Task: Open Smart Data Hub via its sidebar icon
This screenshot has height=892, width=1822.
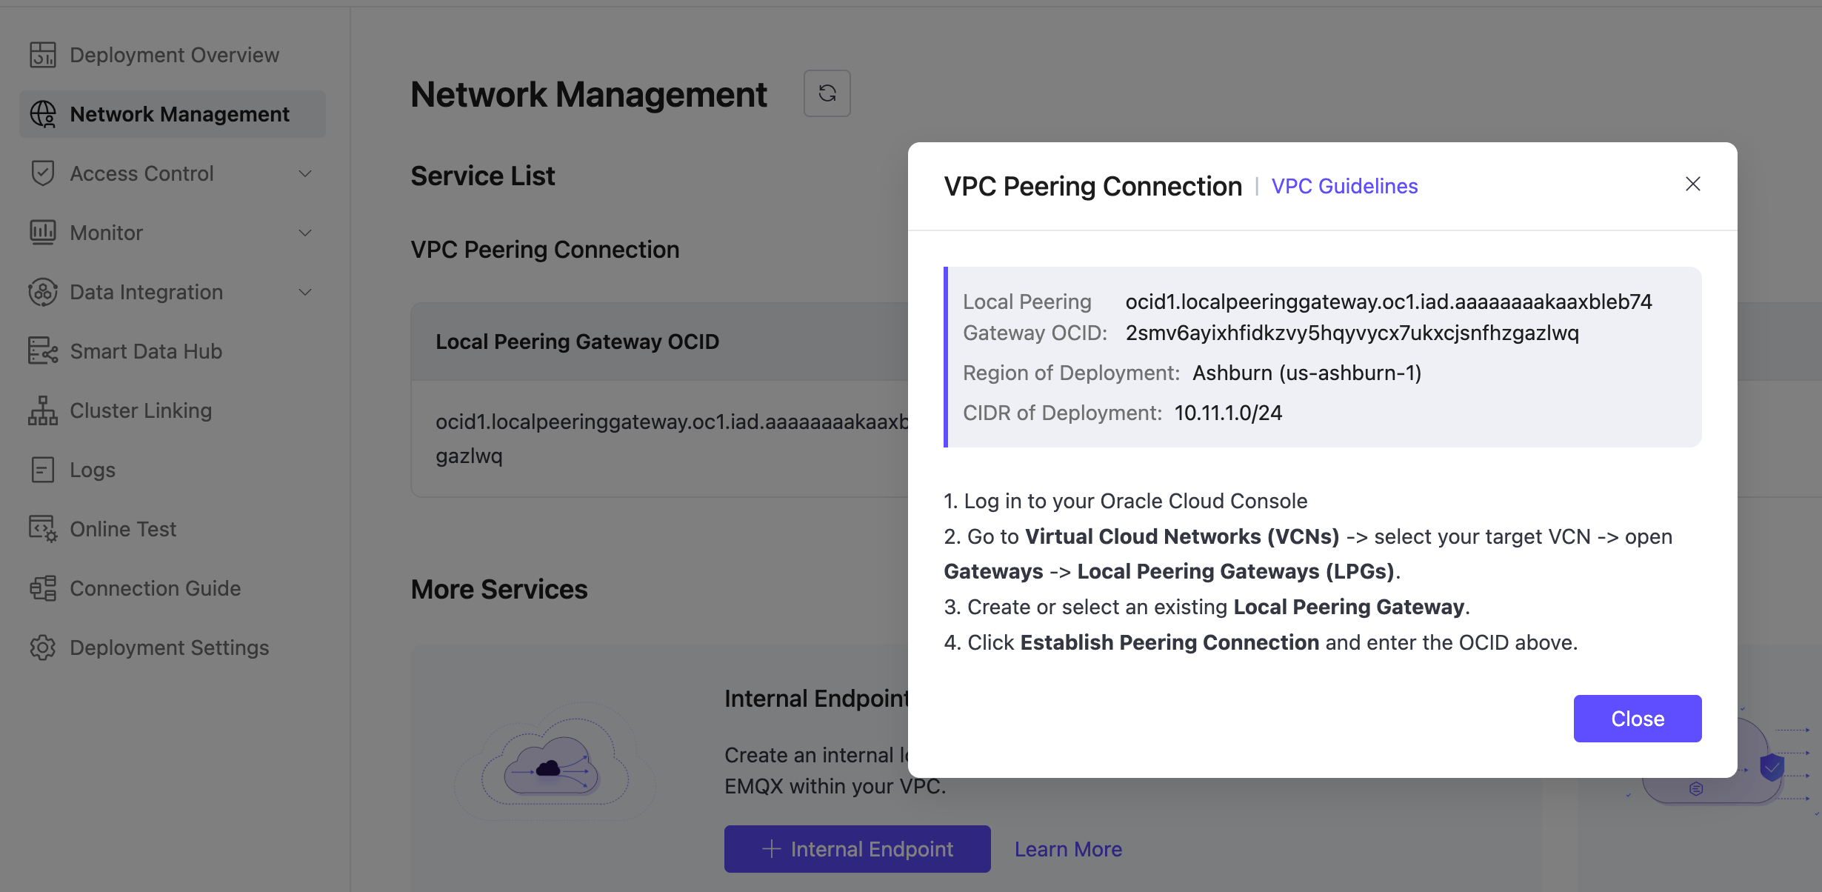Action: (x=42, y=350)
